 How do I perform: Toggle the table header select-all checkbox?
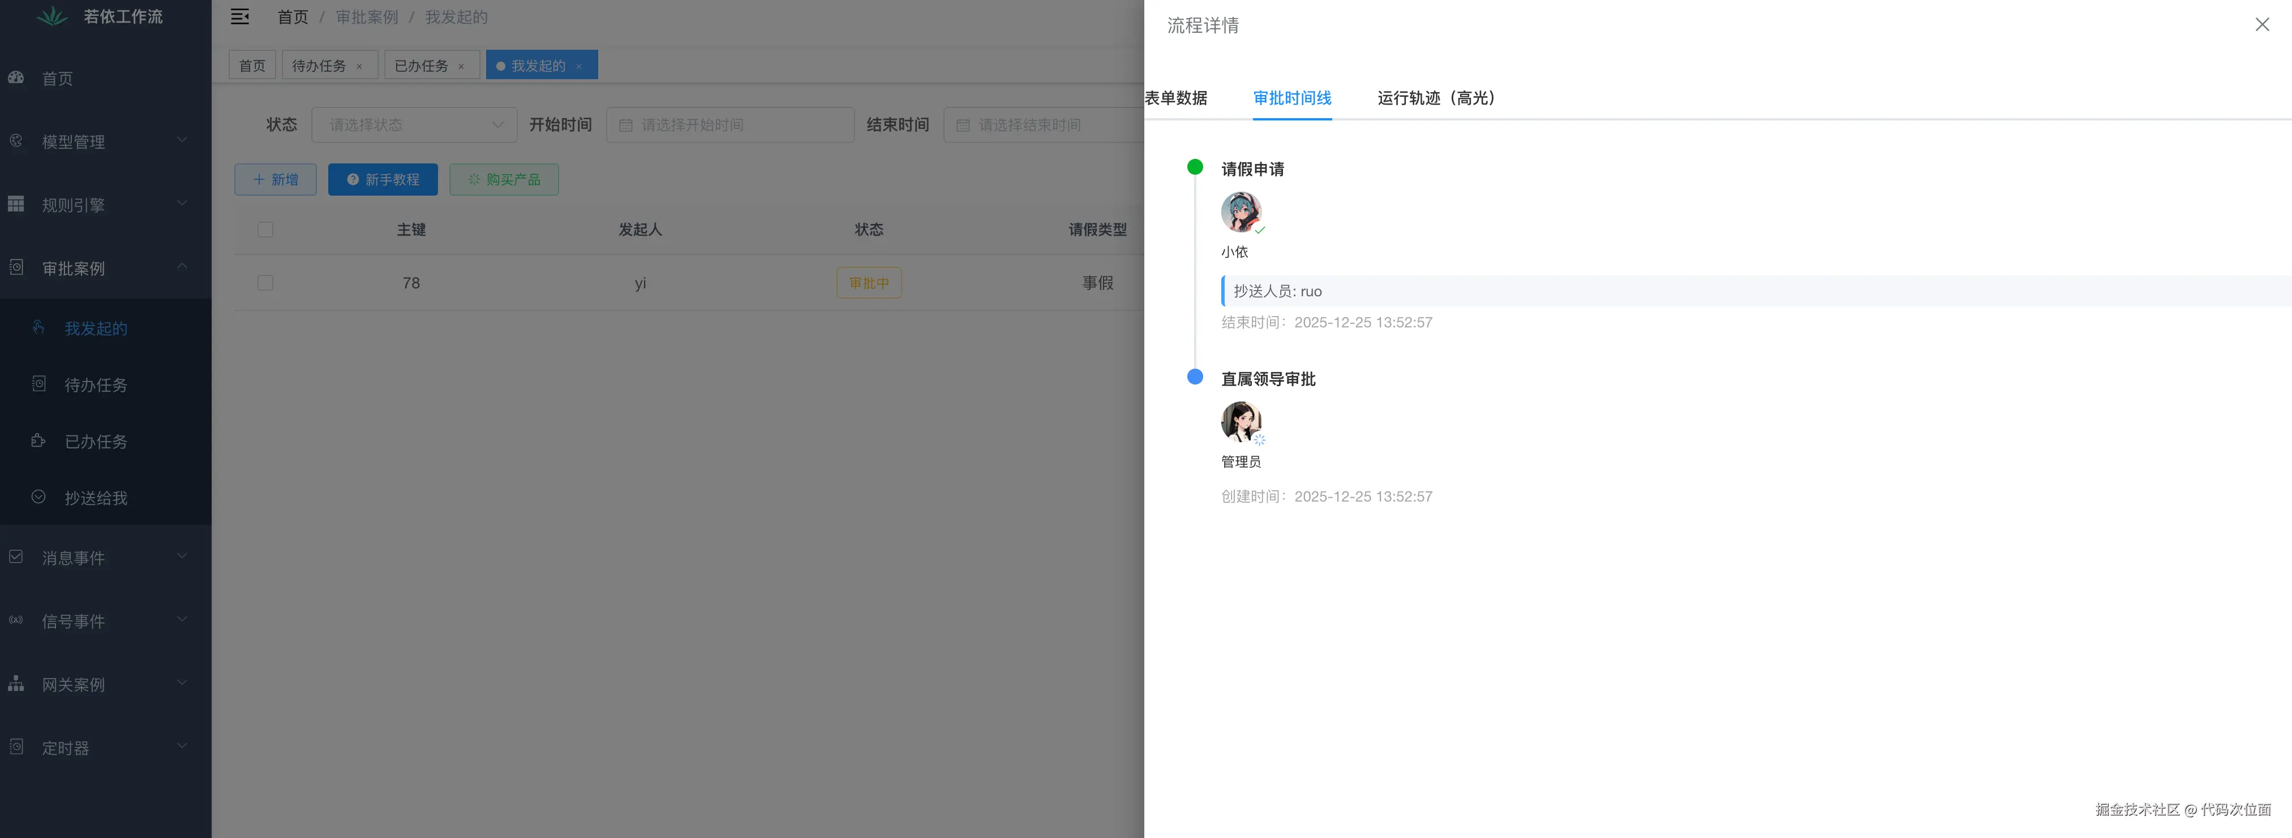(x=265, y=230)
